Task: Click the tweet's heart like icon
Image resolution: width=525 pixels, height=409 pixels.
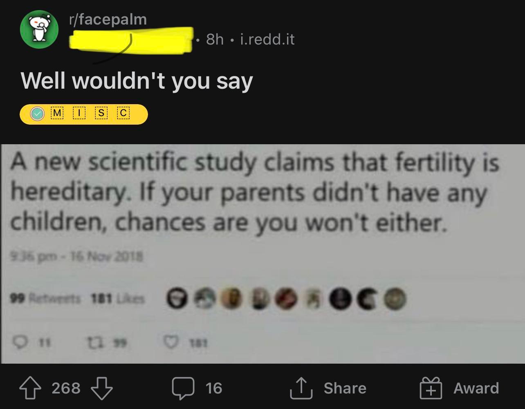Action: click(x=172, y=344)
